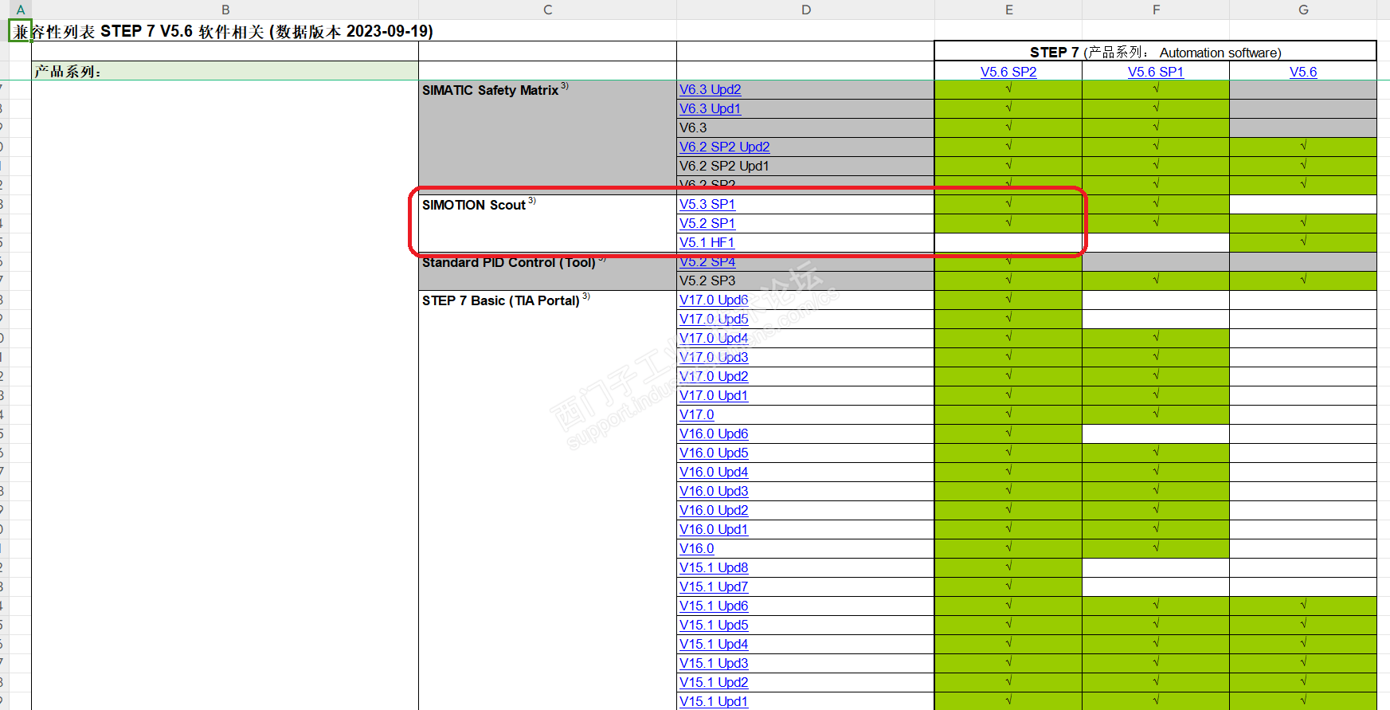Image resolution: width=1390 pixels, height=710 pixels.
Task: Open the V17.0 Upd6 link
Action: pos(714,300)
